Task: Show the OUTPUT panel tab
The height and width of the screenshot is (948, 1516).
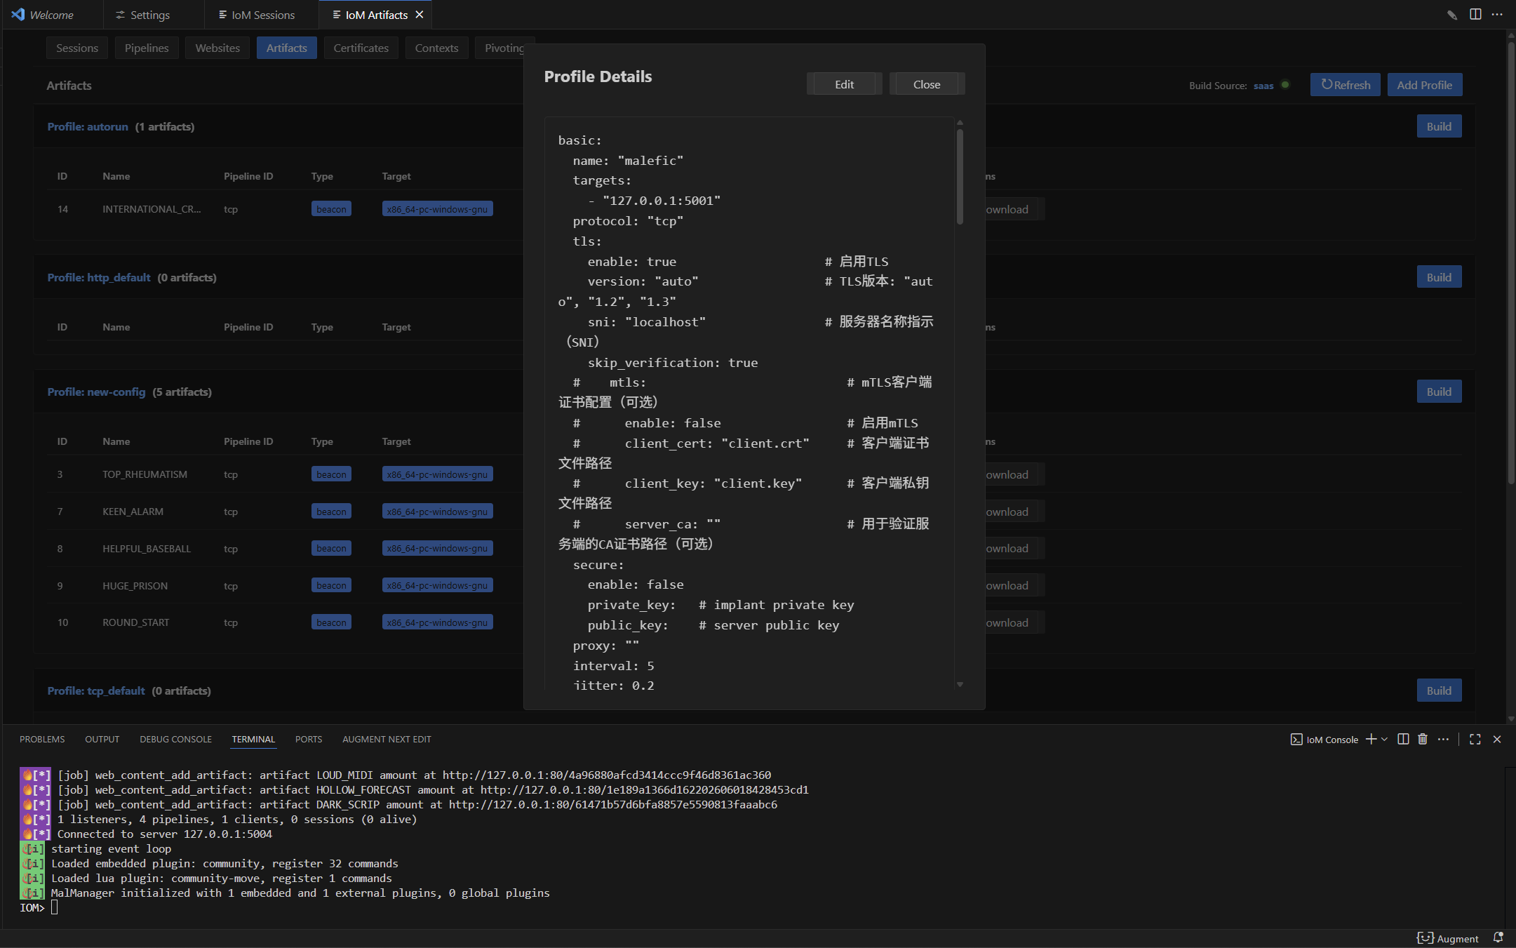Action: point(102,740)
